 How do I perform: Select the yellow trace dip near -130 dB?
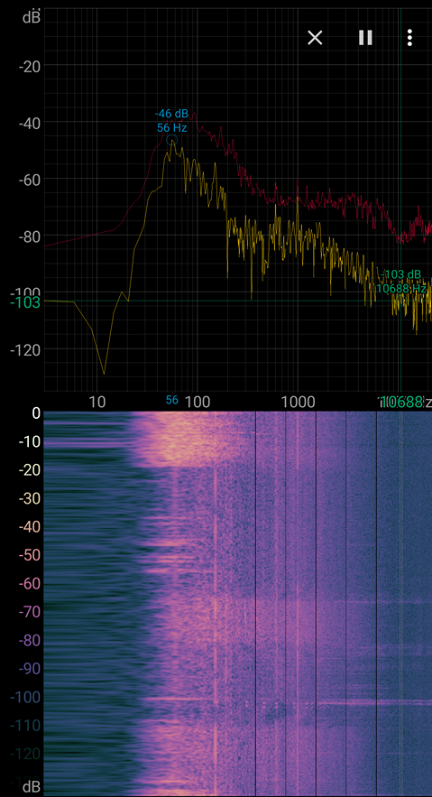[104, 374]
